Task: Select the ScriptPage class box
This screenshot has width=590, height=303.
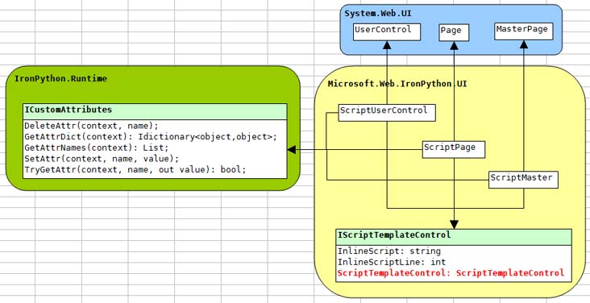Action: [x=454, y=149]
